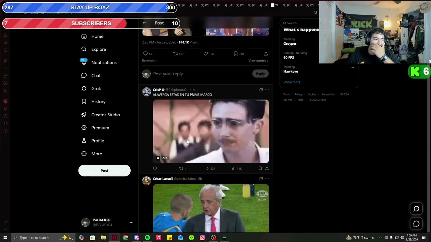Click the Profile person icon
The image size is (431, 242).
pyautogui.click(x=84, y=140)
